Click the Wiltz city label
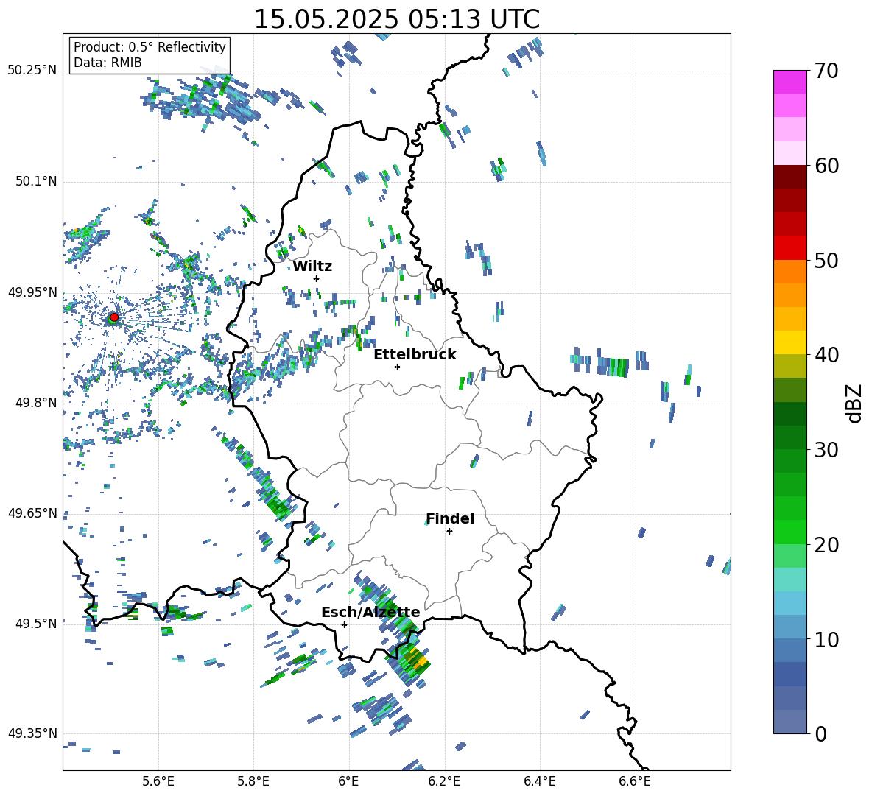 click(312, 267)
